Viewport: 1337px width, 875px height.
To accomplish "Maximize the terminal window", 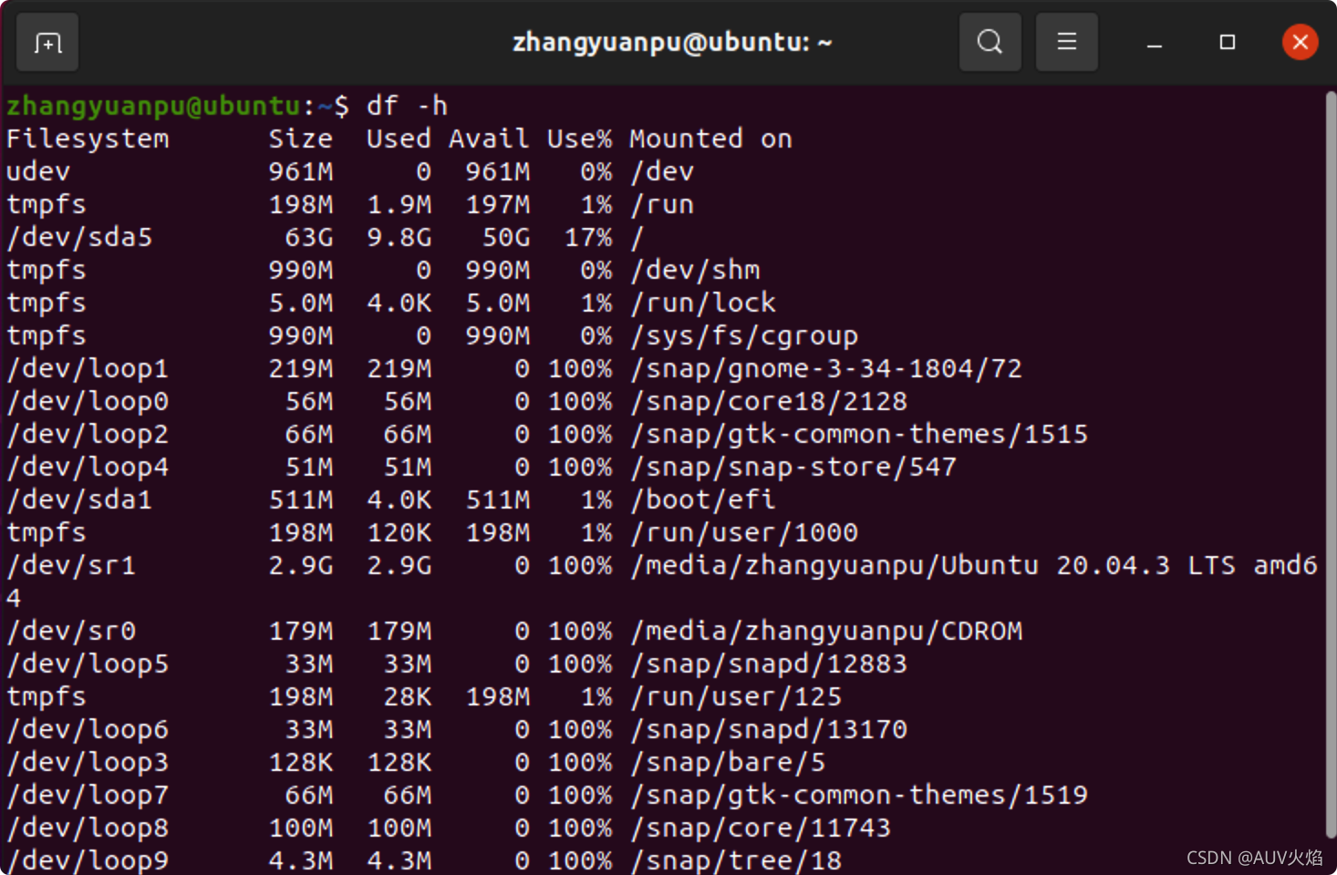I will pyautogui.click(x=1228, y=42).
